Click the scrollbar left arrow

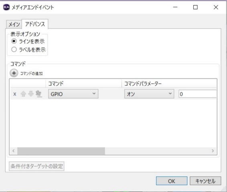(x=14, y=151)
